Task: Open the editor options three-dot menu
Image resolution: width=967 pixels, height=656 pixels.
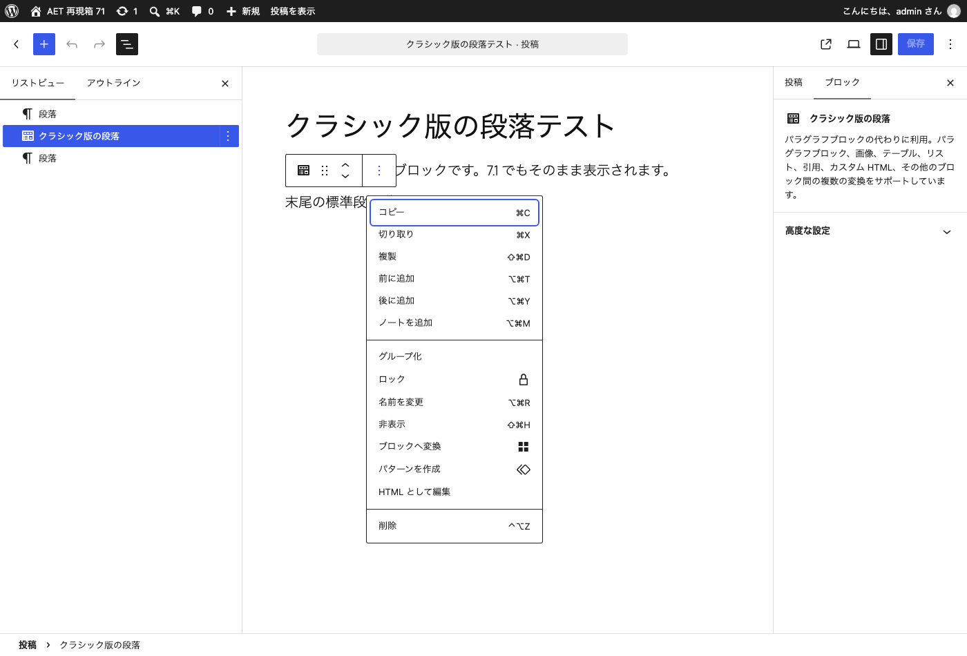Action: point(950,44)
